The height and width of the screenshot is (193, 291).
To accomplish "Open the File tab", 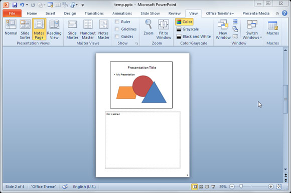I will 12,13.
